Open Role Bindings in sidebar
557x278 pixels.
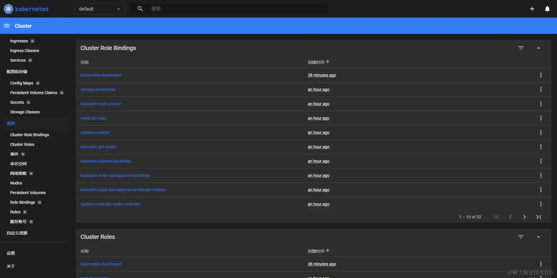pyautogui.click(x=23, y=202)
